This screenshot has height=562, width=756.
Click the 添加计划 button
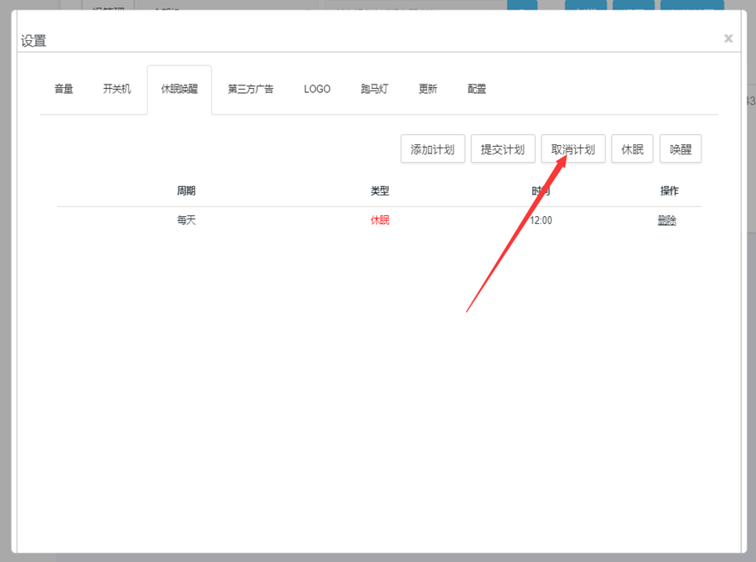pos(432,149)
